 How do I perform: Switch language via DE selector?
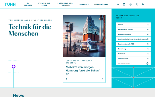(x=118, y=4)
